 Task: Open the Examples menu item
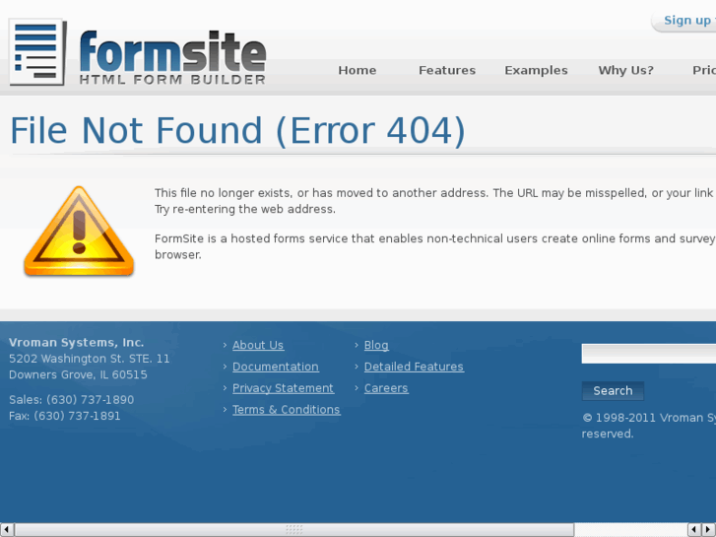536,70
